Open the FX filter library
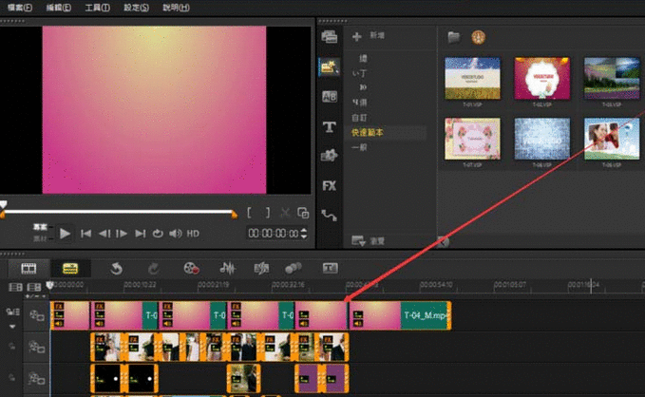The width and height of the screenshot is (645, 397). 330,185
